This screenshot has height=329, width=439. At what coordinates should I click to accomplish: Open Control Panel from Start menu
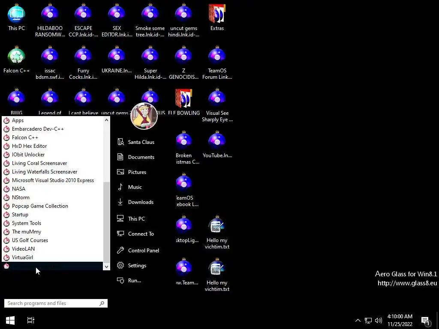[x=138, y=250]
